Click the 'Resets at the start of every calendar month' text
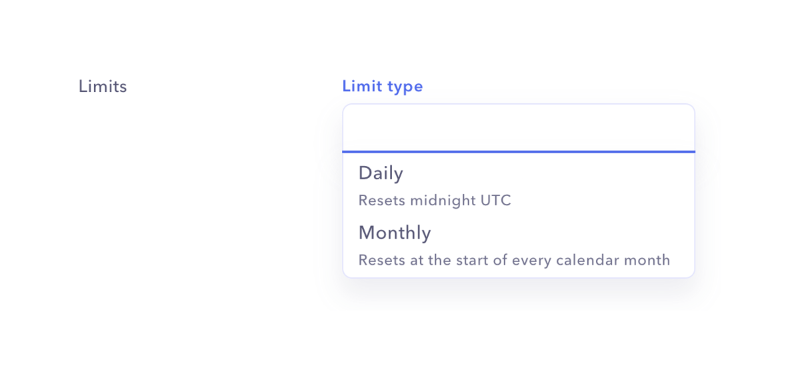Viewport: 800px width, 390px height. pyautogui.click(x=514, y=260)
